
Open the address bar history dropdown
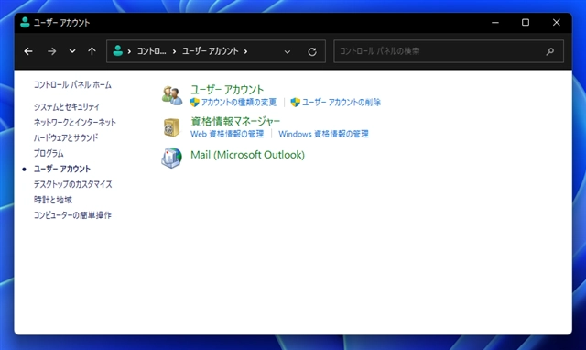287,51
